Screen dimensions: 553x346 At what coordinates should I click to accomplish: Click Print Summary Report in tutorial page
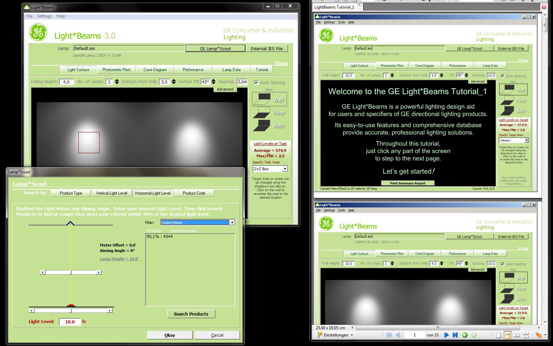coord(407,183)
